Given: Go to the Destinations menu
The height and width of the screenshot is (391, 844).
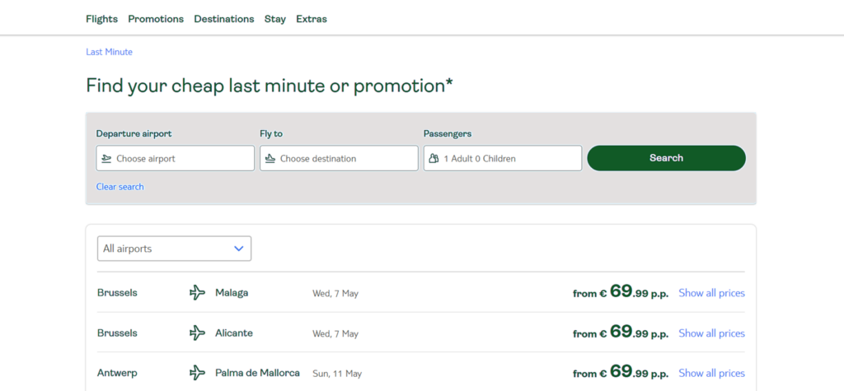Looking at the screenshot, I should [x=223, y=19].
